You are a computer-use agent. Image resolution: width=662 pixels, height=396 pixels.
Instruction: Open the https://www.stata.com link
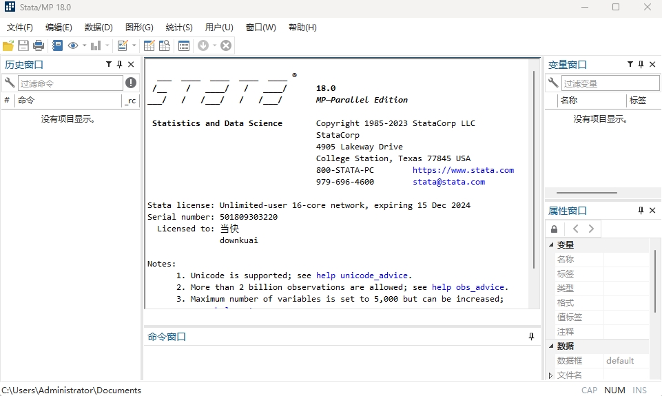point(463,170)
